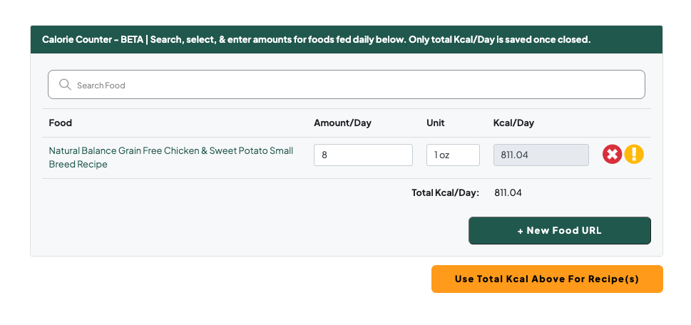Click Use Total Kcal Above For Recipe(s)
Image resolution: width=691 pixels, height=325 pixels.
pos(547,279)
